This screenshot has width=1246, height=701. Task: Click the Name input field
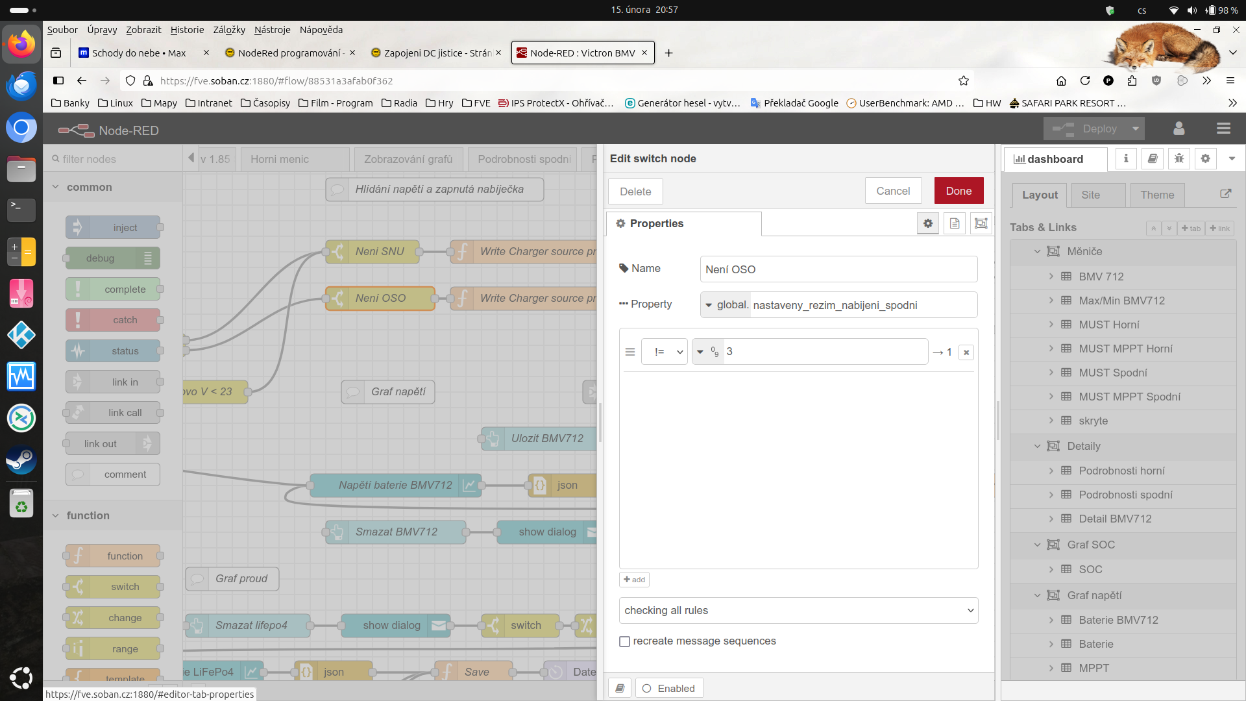838,269
